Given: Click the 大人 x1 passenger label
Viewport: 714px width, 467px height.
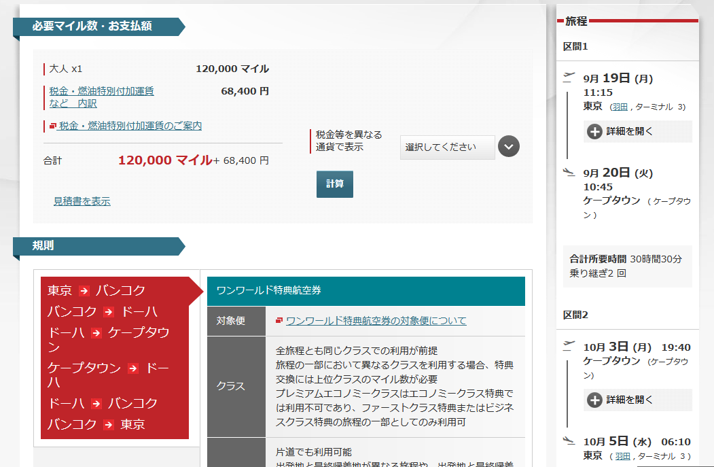Looking at the screenshot, I should [x=66, y=69].
